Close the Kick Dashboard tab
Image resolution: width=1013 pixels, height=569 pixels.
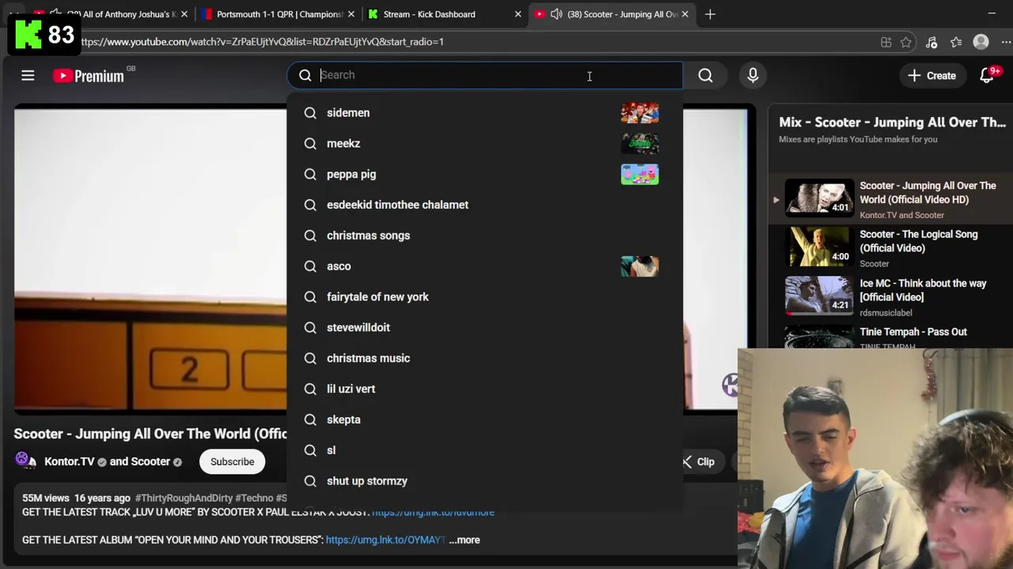coord(518,14)
